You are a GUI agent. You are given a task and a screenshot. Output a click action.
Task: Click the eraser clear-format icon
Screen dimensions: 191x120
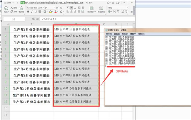pyautogui.click(x=61, y=12)
